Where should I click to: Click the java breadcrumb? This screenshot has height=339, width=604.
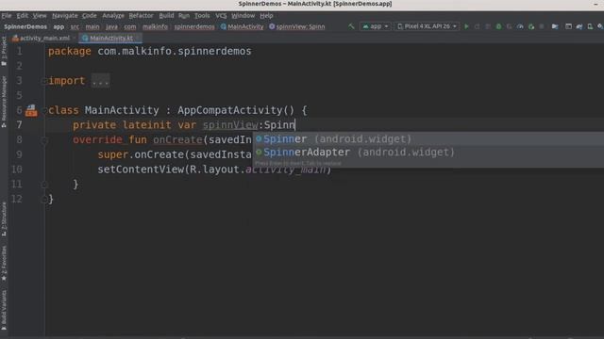pyautogui.click(x=111, y=27)
